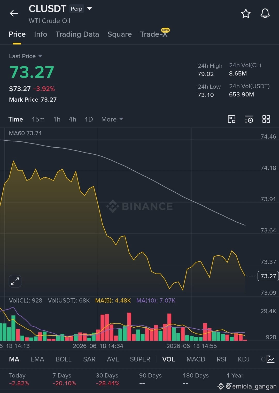Viewport: 279px width, 393px height.
Task: Open the picture-in-picture chart view icon
Action: coord(231,119)
